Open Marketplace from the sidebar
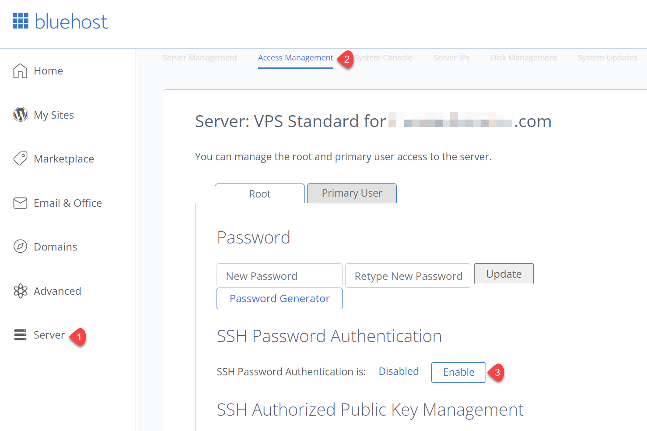 pos(64,159)
